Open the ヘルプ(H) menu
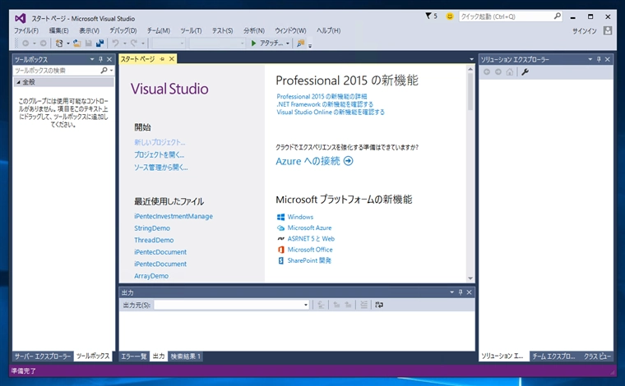This screenshot has width=625, height=386. pyautogui.click(x=328, y=30)
